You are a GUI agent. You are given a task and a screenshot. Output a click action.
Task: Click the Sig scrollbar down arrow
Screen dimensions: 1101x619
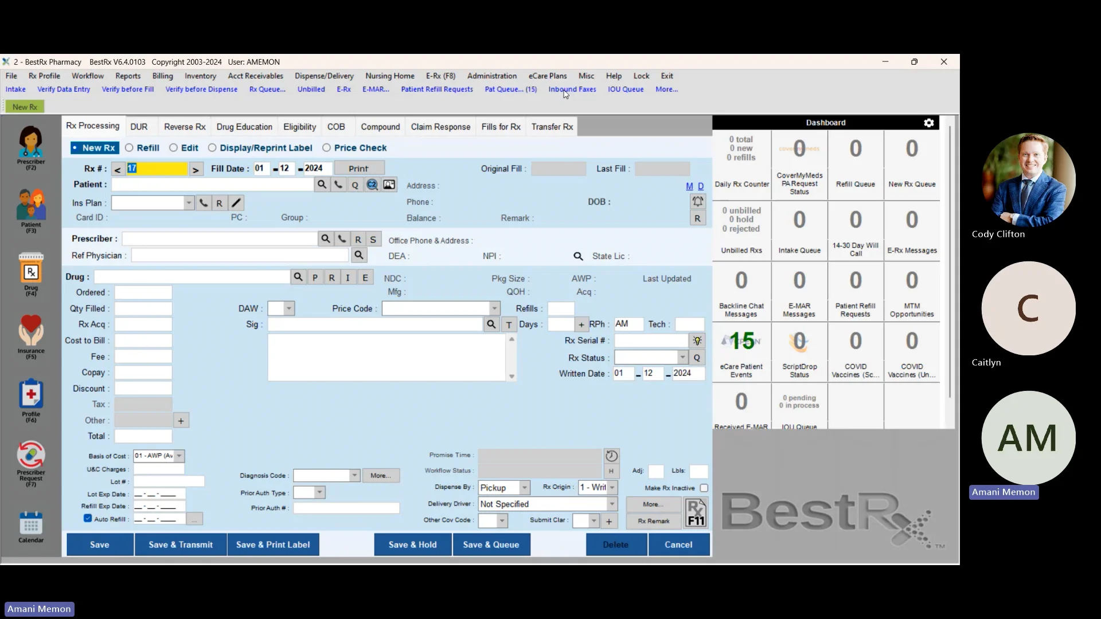pos(512,377)
